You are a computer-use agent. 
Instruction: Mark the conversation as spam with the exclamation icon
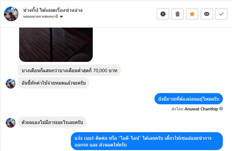[163, 14]
